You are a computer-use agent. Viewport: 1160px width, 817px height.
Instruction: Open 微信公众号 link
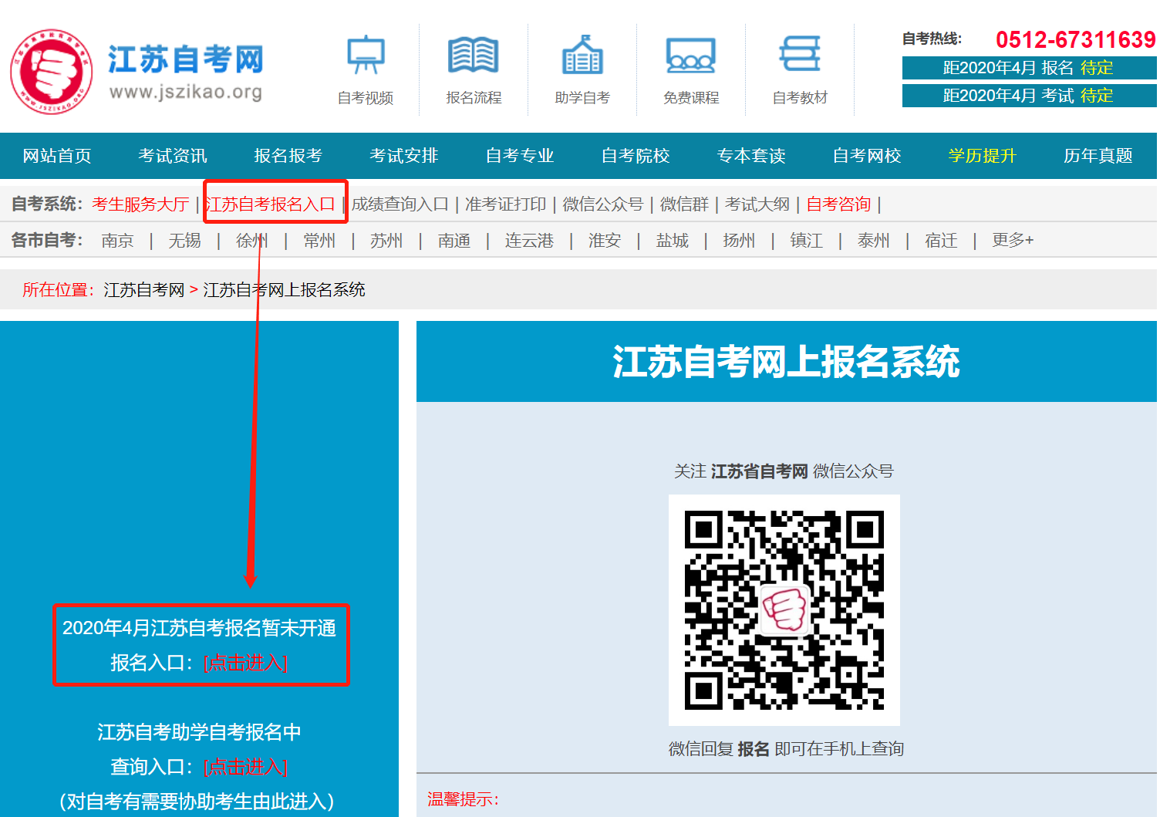603,204
